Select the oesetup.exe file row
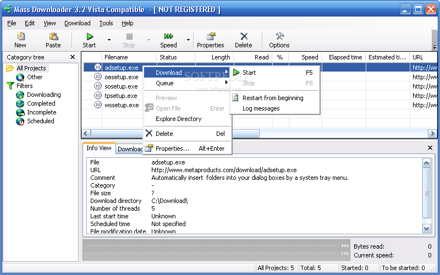This screenshot has height=275, width=440. (121, 77)
